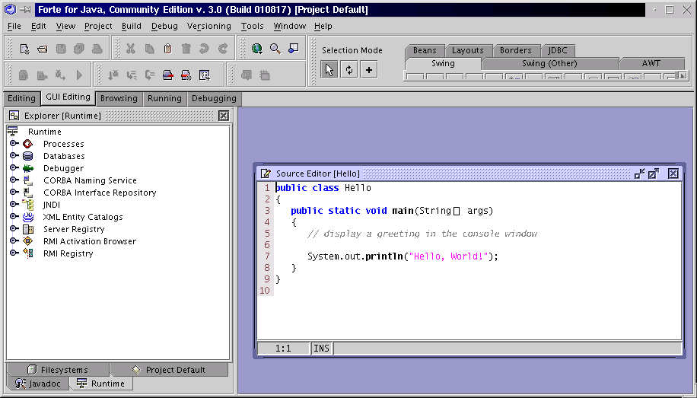The image size is (697, 398).
Task: Pin the main window via pushpin icon
Action: (26, 10)
